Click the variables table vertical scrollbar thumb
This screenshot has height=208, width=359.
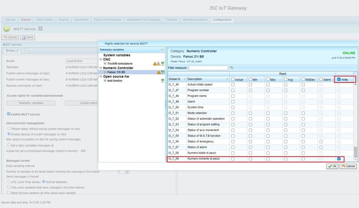pos(355,152)
